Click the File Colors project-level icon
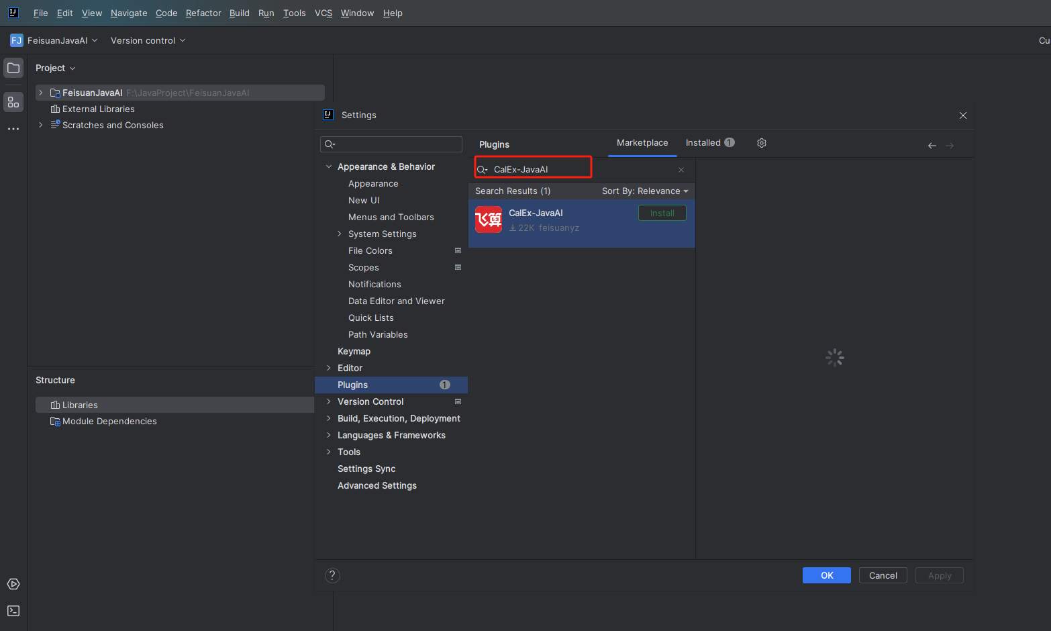 coord(458,250)
